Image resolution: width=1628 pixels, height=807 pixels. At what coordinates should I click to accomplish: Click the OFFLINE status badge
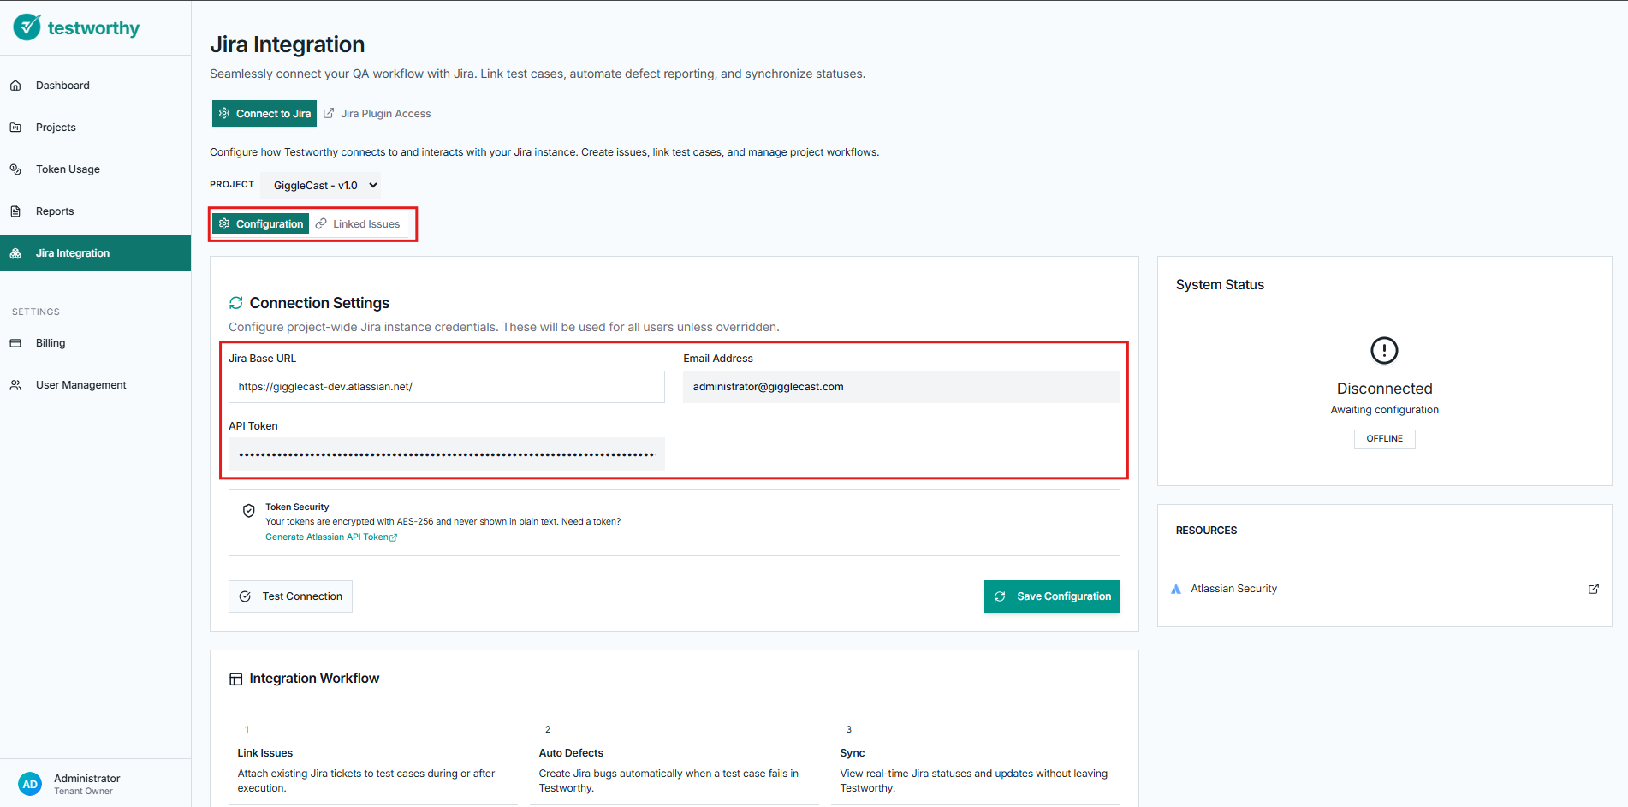point(1384,439)
